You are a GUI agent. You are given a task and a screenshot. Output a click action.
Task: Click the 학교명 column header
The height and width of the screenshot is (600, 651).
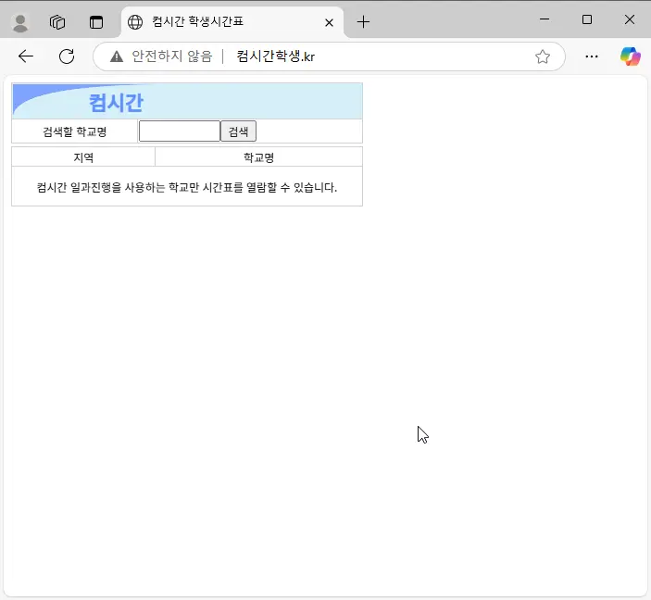(x=258, y=157)
